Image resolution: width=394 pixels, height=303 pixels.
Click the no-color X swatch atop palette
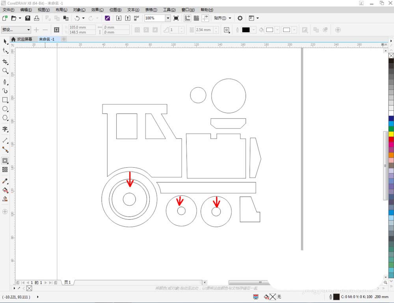[391, 56]
